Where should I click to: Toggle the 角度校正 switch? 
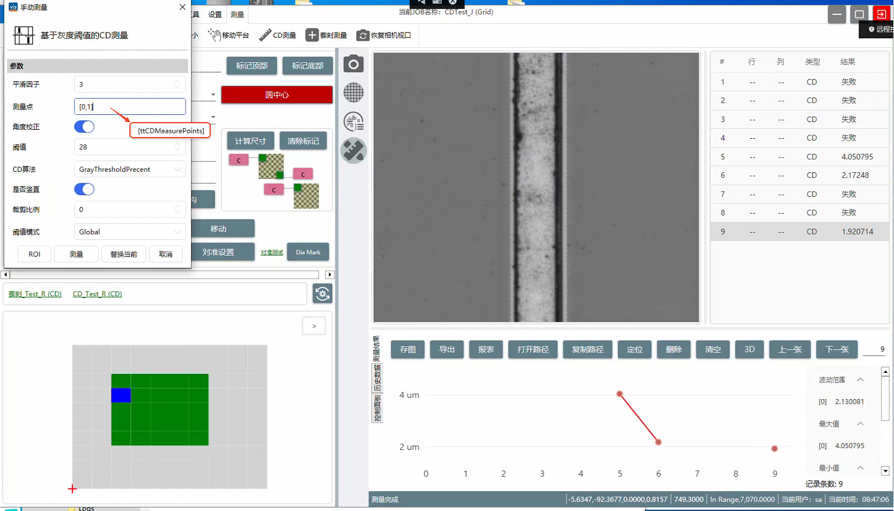pyautogui.click(x=84, y=127)
